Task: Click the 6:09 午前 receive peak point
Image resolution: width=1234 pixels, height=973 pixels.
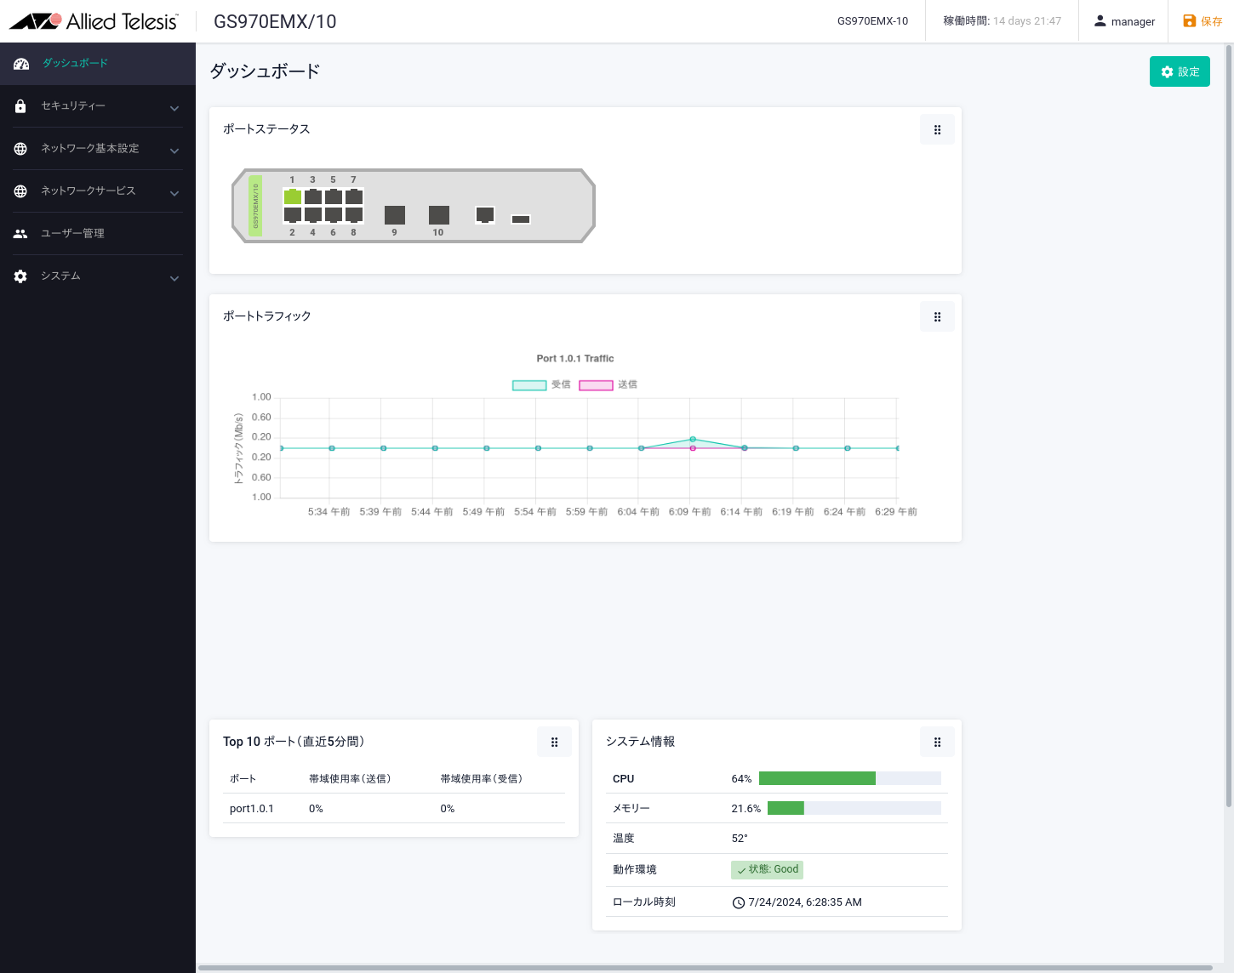Action: pos(693,439)
